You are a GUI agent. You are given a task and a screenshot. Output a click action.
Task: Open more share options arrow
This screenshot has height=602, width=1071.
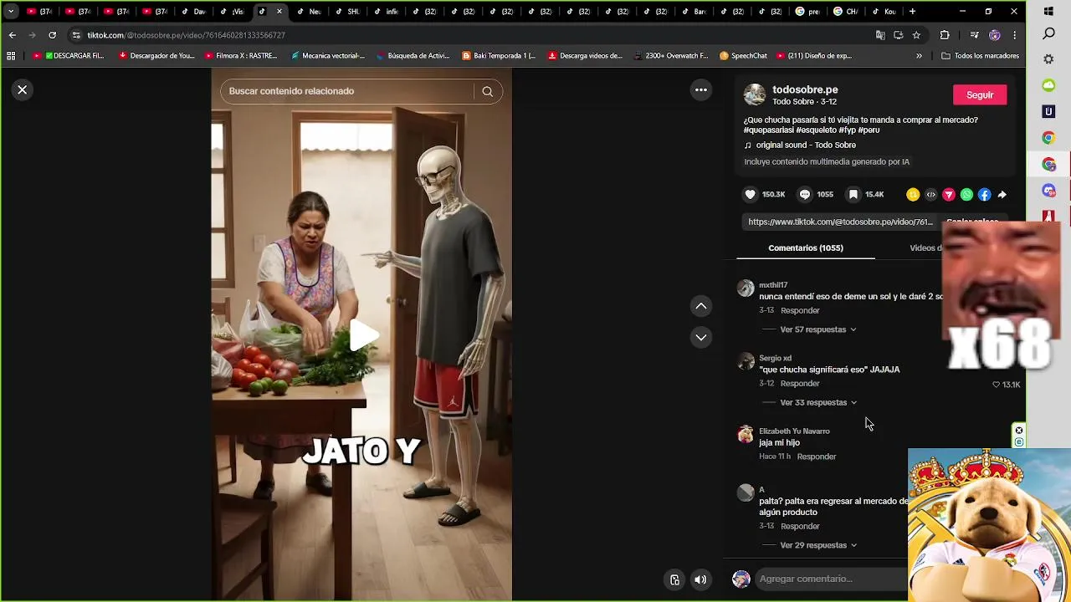[x=1002, y=194]
